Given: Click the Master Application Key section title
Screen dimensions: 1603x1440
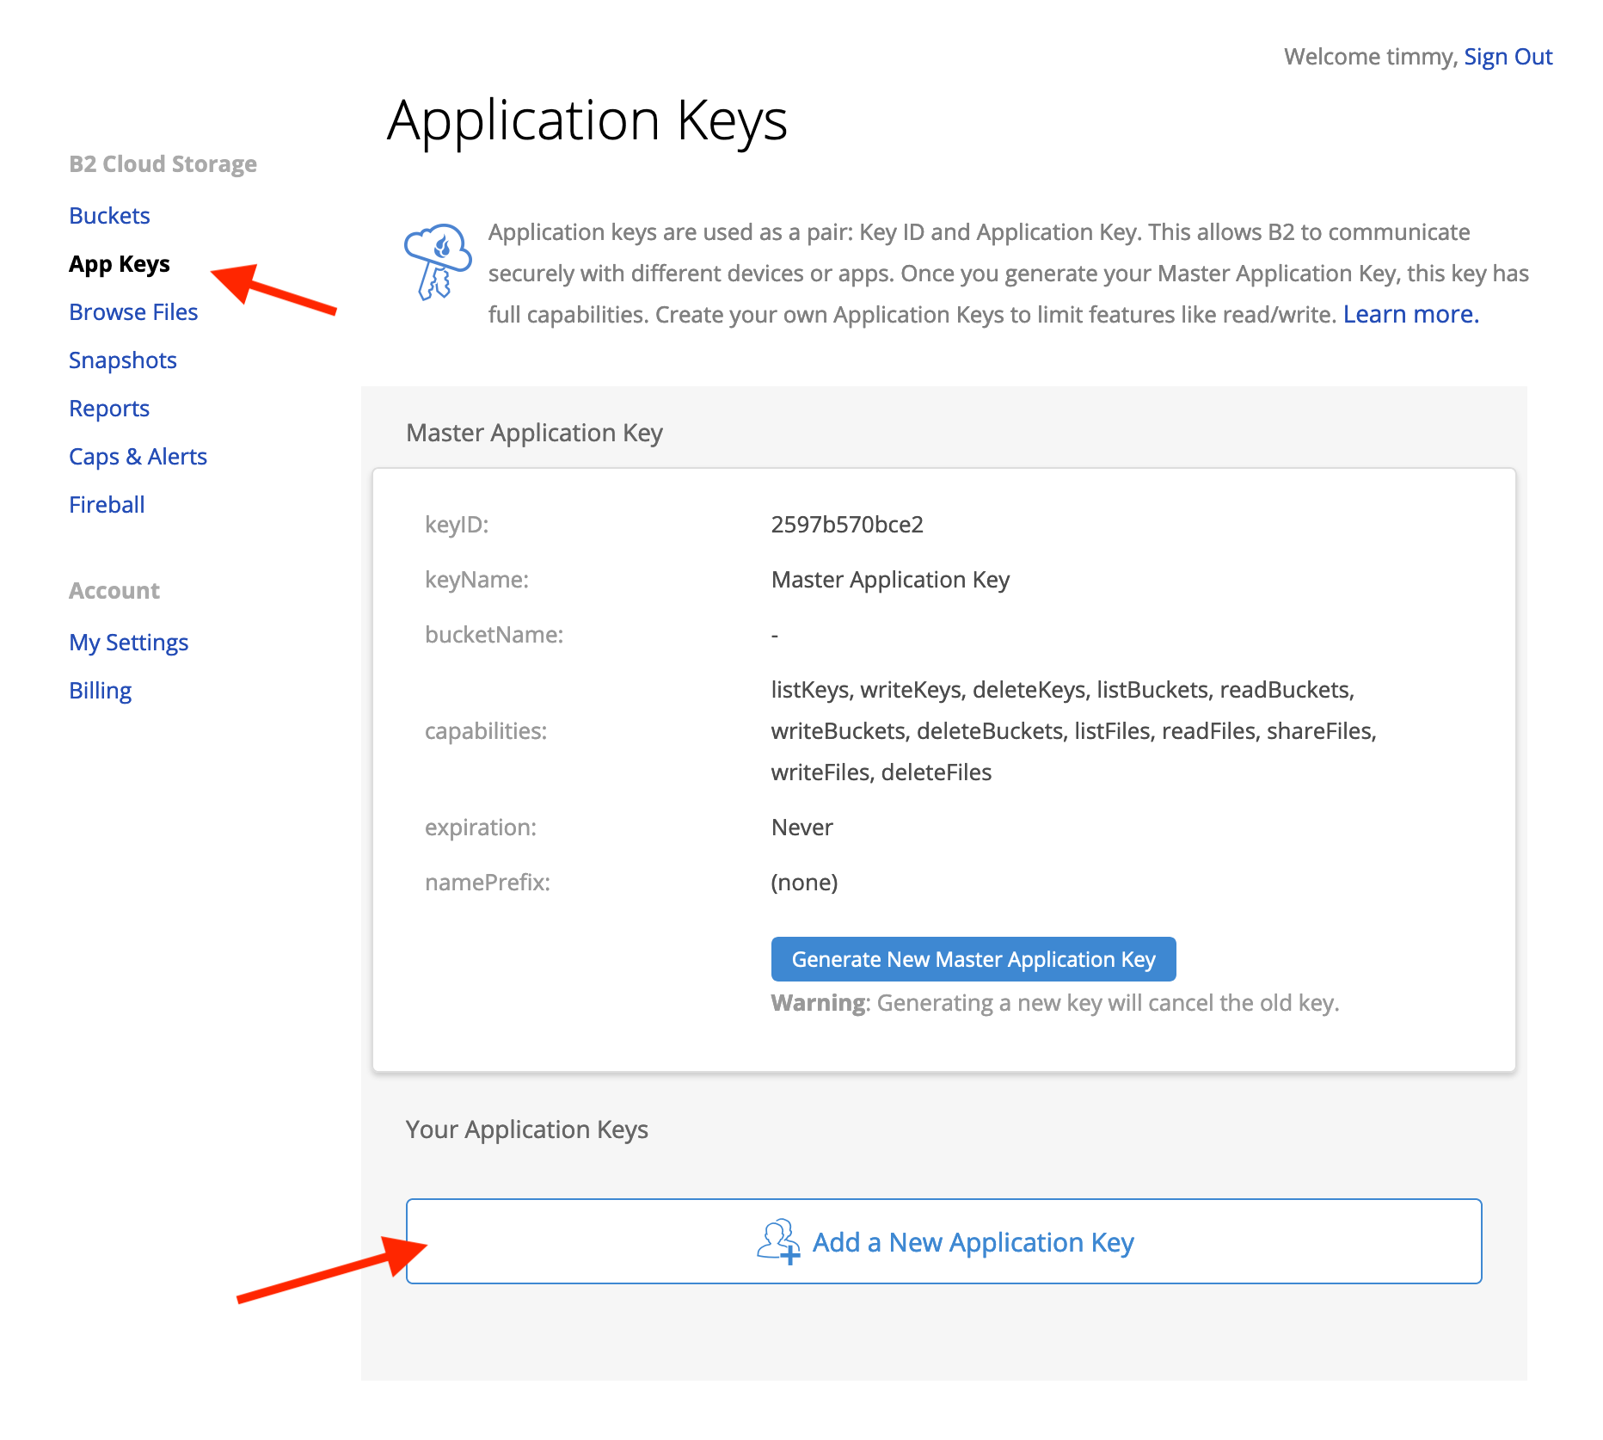Looking at the screenshot, I should point(534,433).
